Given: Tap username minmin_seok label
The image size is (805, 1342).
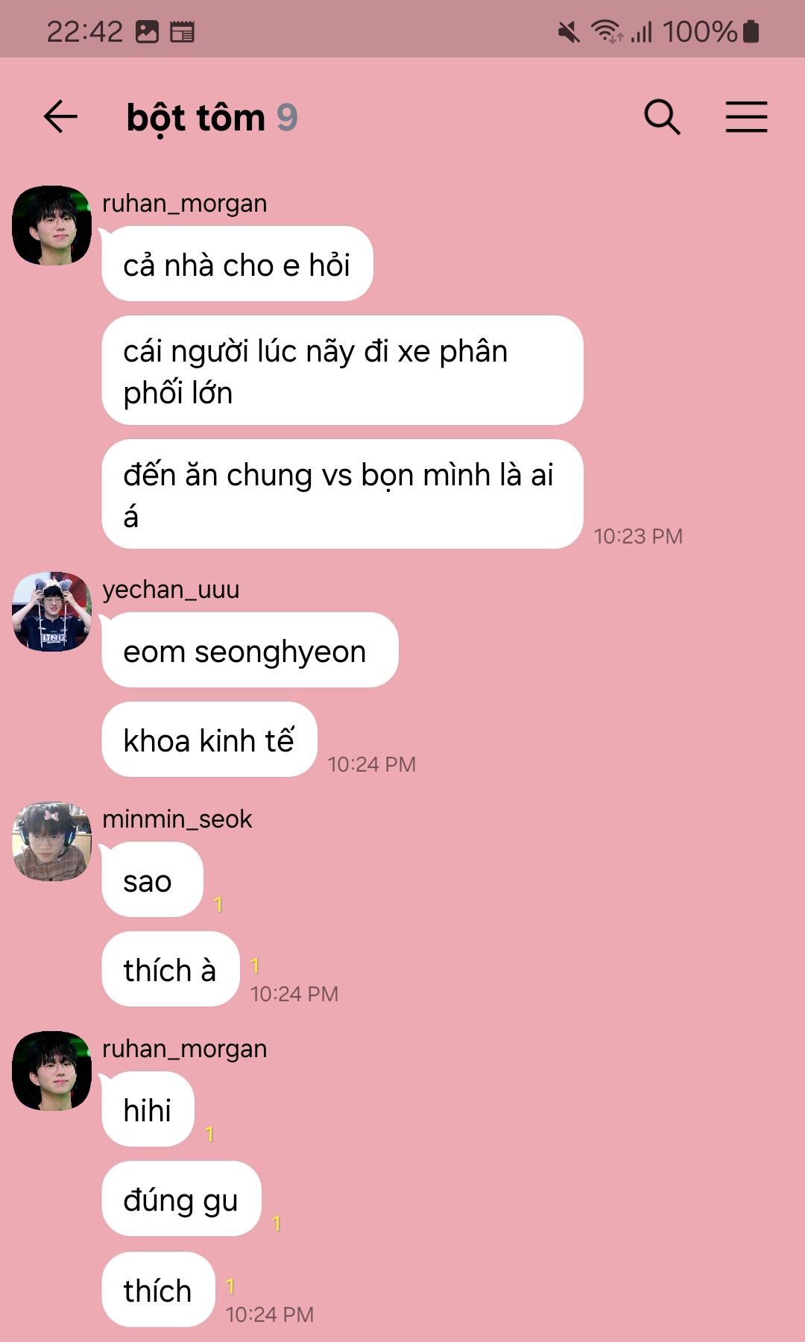Looking at the screenshot, I should click(177, 819).
